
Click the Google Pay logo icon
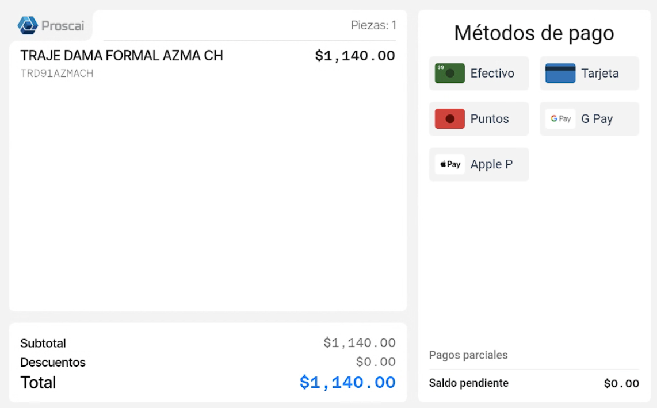click(x=560, y=119)
